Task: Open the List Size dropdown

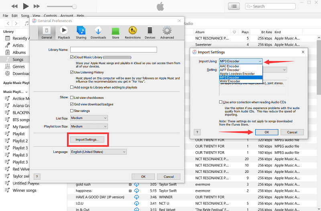Action: coord(89,118)
